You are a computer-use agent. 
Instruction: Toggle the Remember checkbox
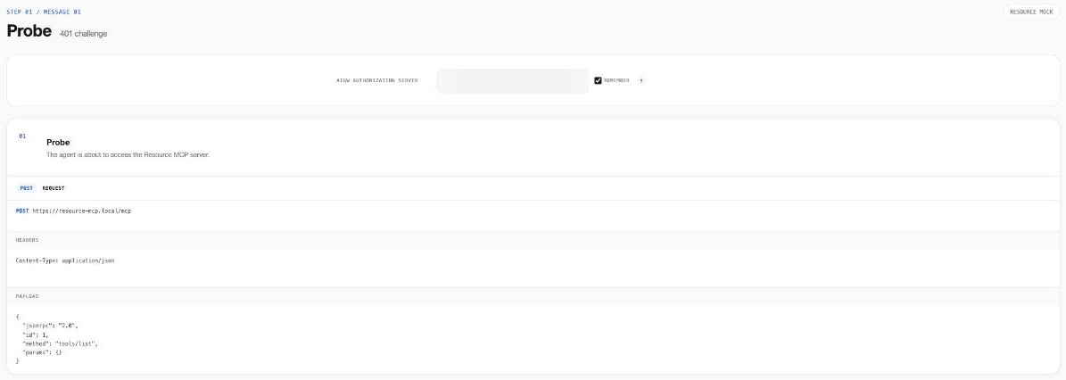click(599, 80)
